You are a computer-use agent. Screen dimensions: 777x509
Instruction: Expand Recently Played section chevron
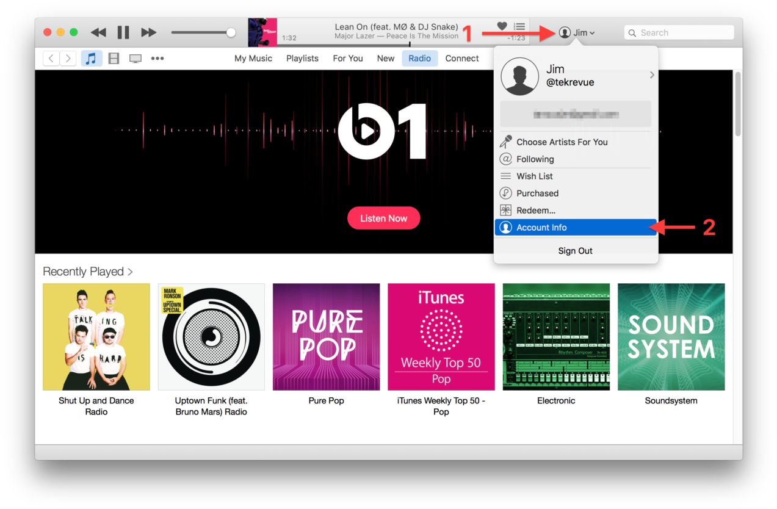pyautogui.click(x=131, y=272)
